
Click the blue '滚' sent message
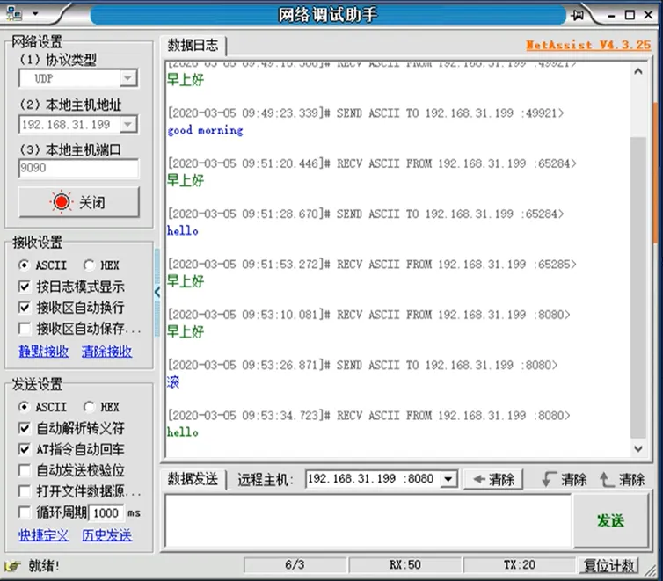(x=173, y=382)
